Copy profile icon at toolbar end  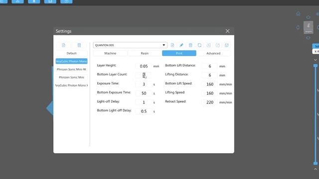[x=227, y=45]
